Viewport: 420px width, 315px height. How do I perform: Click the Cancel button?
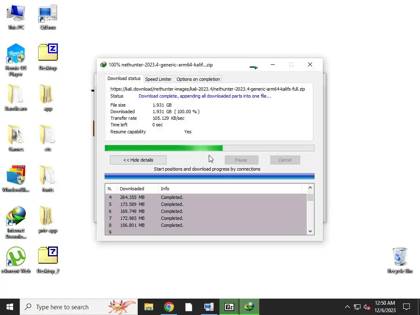coord(285,160)
